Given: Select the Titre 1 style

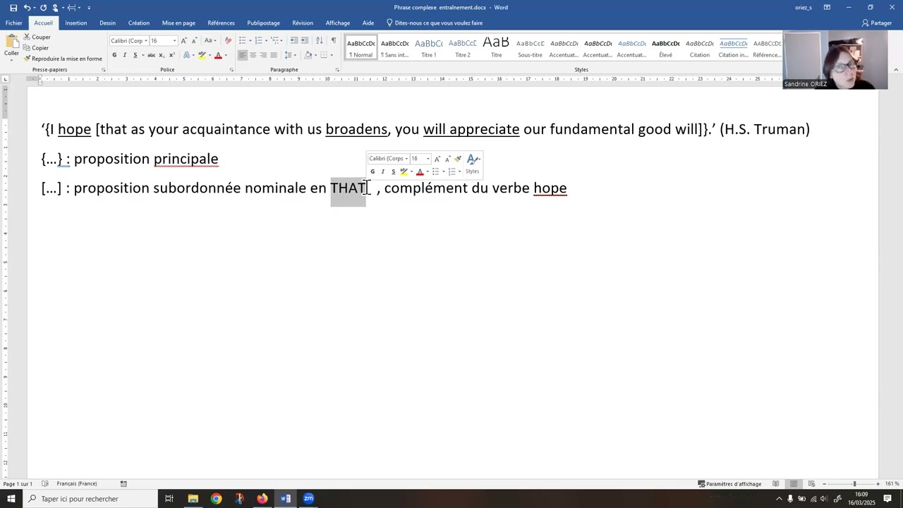Looking at the screenshot, I should (x=429, y=47).
